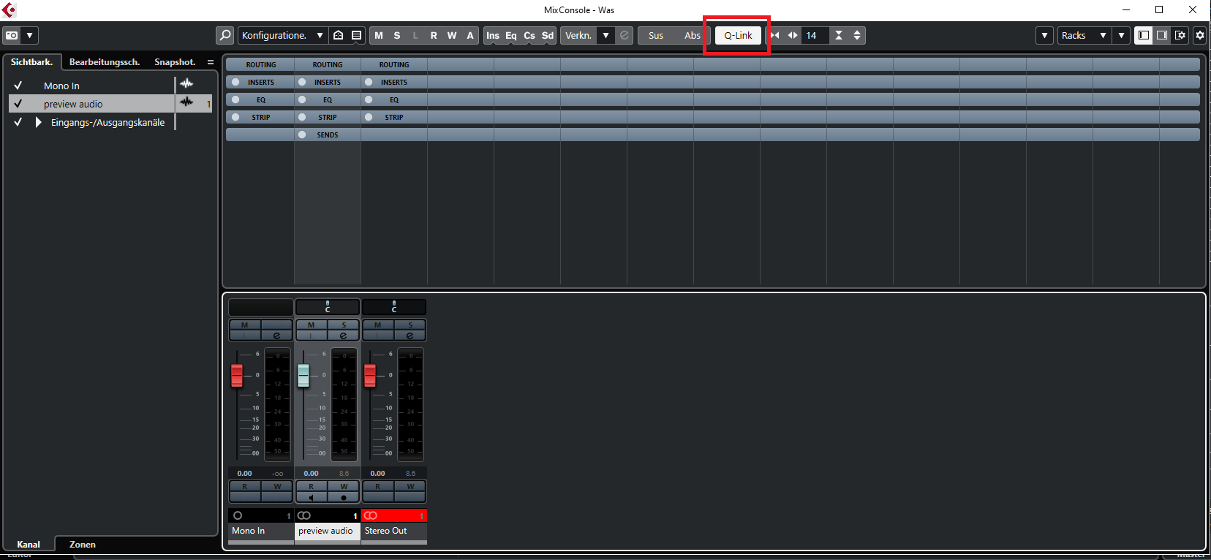Open the window layout setup icon
The height and width of the screenshot is (560, 1211).
point(1180,35)
